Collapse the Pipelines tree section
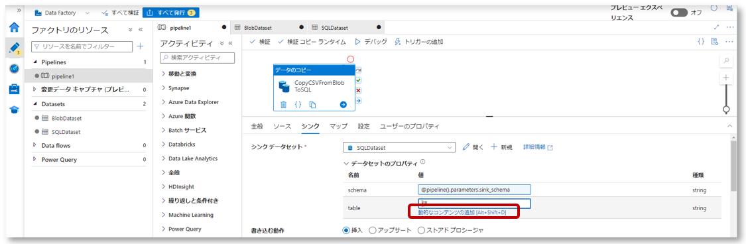The width and height of the screenshot is (746, 244). 35,62
